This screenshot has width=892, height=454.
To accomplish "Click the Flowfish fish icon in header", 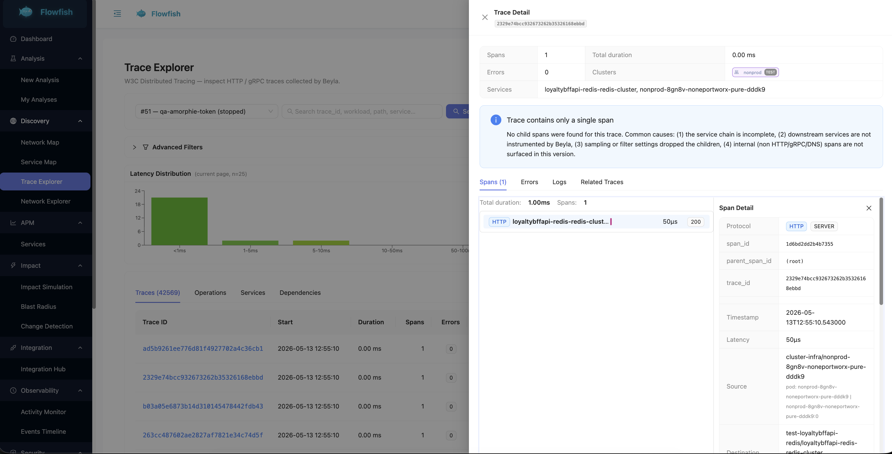I will [141, 14].
